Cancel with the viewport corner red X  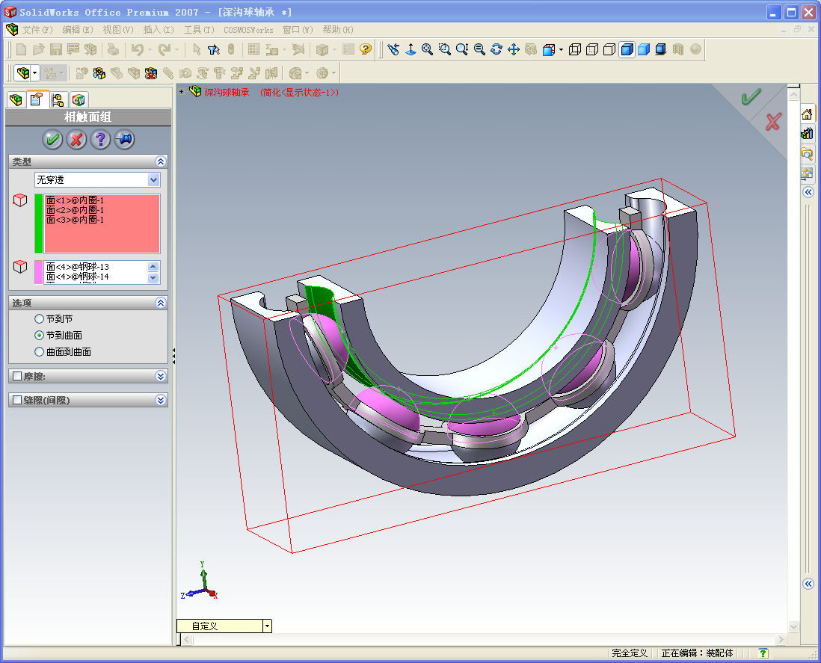coord(773,122)
